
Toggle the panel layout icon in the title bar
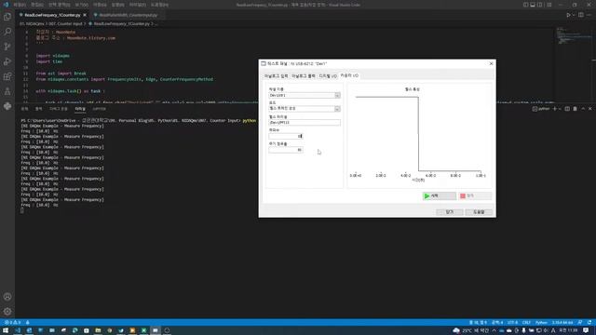pyautogui.click(x=533, y=5)
